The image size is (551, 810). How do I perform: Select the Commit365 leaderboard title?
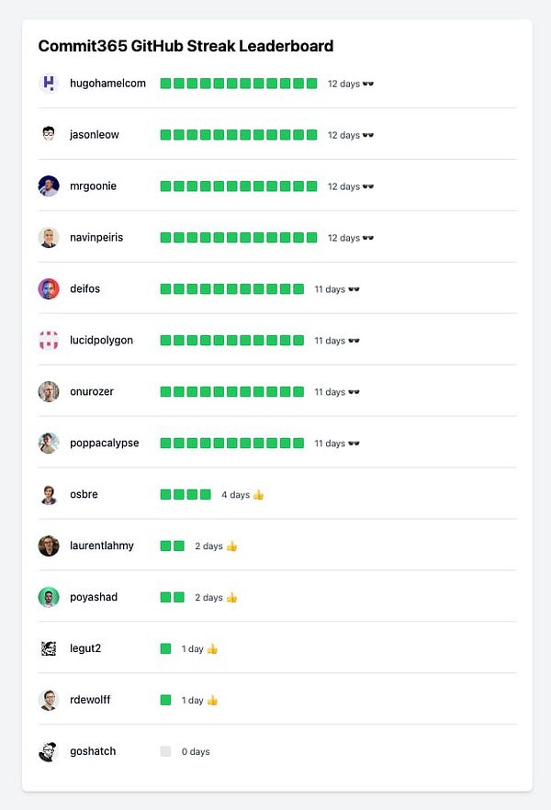pyautogui.click(x=185, y=46)
